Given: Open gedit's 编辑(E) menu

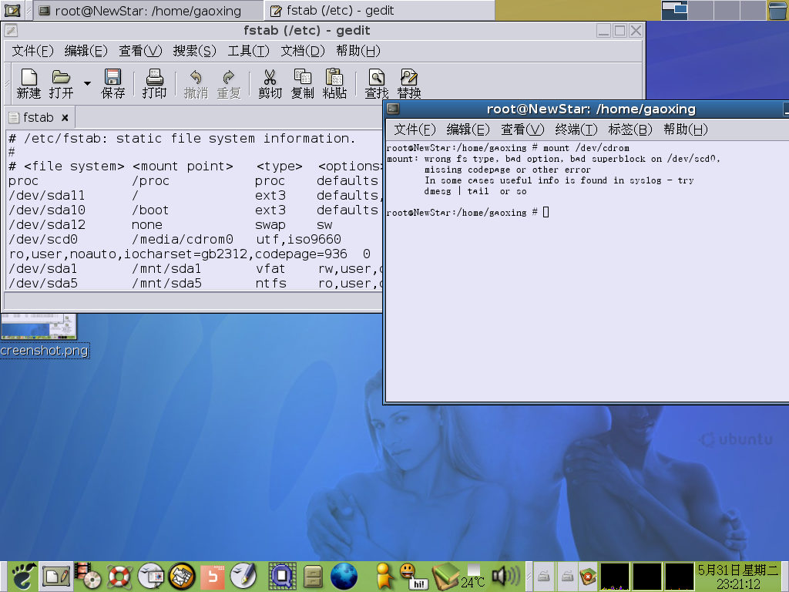Looking at the screenshot, I should pos(86,51).
